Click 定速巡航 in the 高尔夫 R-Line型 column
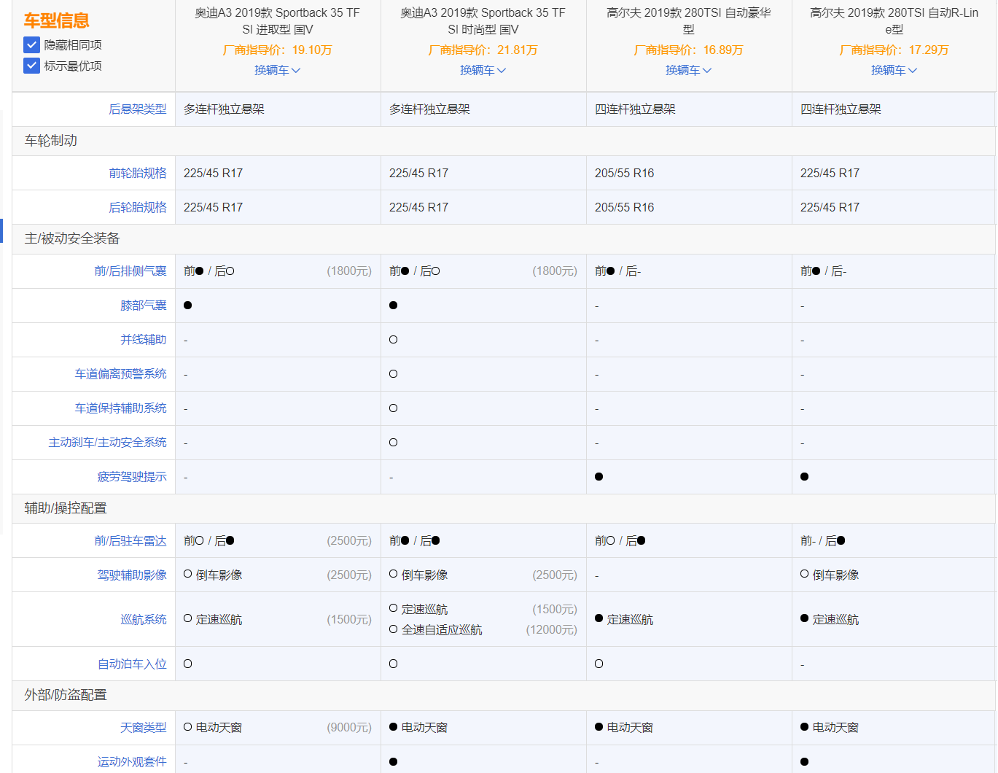This screenshot has height=773, width=998. (835, 620)
